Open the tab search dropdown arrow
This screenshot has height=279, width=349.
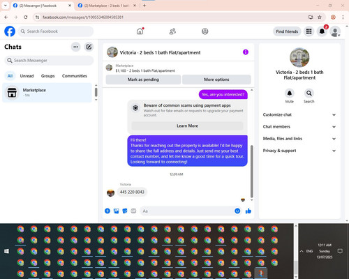click(6, 6)
